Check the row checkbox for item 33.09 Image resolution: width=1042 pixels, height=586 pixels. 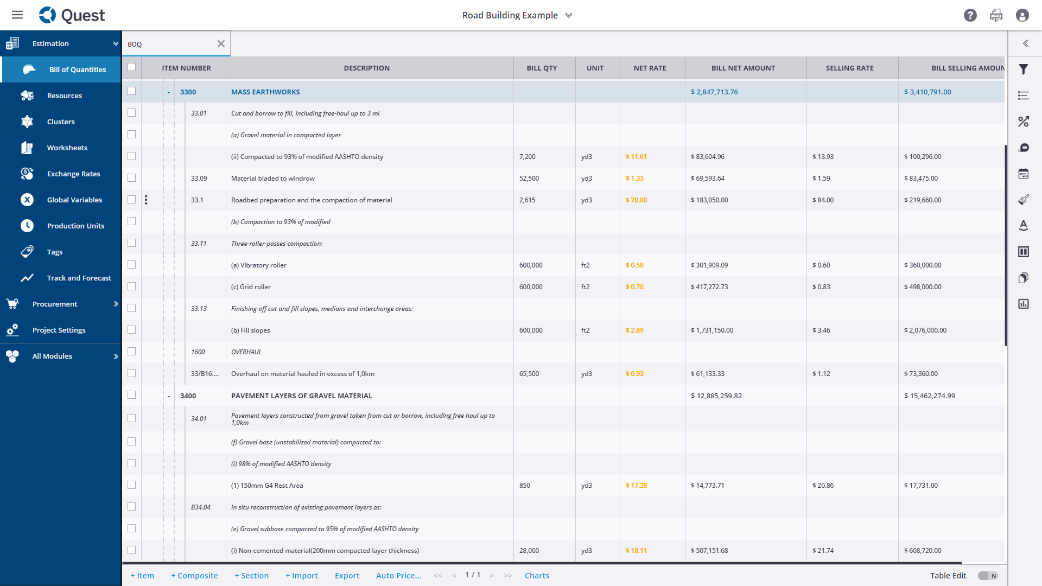(131, 177)
